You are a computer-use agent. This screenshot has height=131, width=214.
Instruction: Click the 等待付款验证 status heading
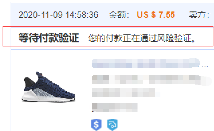(x=49, y=38)
